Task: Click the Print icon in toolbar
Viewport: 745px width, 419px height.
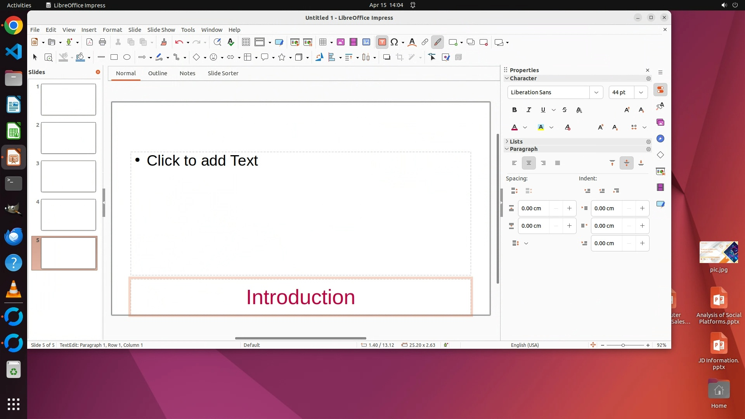Action: tap(102, 42)
